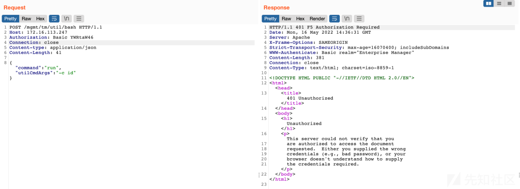The width and height of the screenshot is (520, 189).
Task: Switch Request view to Hex tab
Action: [x=40, y=19]
